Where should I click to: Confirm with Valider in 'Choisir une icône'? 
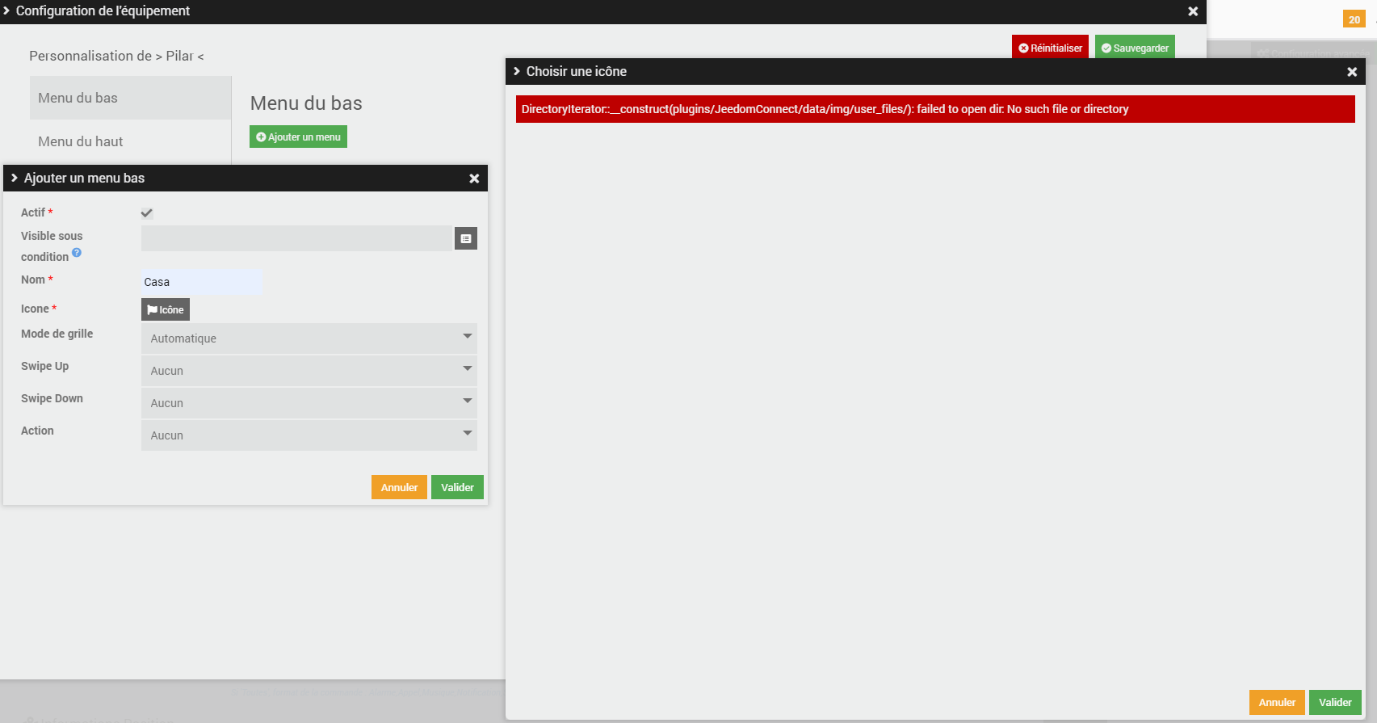(1335, 702)
